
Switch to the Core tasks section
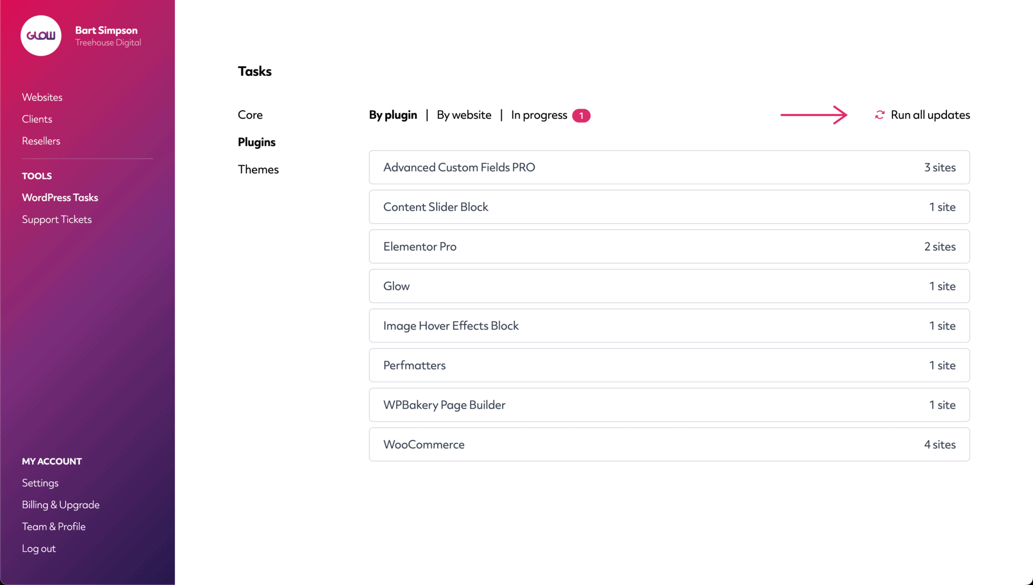click(250, 115)
